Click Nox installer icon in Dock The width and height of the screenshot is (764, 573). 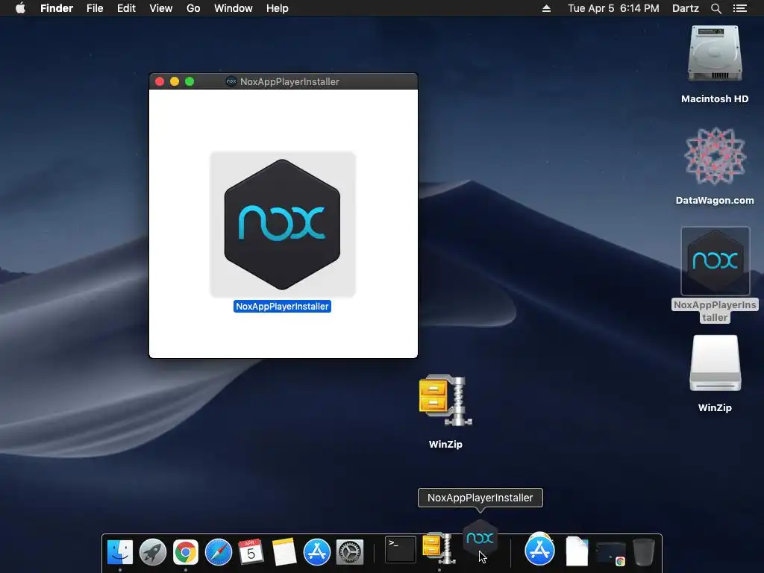480,538
